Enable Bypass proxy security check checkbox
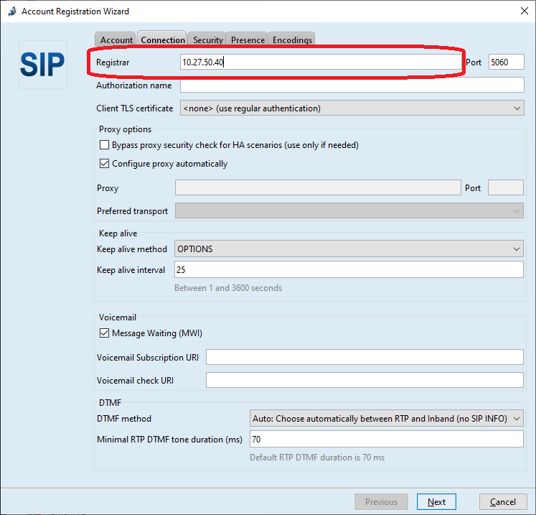This screenshot has width=536, height=515. (105, 145)
